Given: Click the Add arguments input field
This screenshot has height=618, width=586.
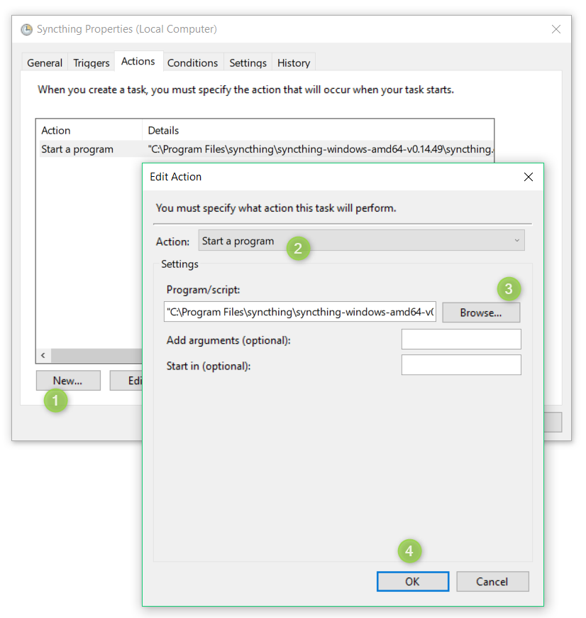Looking at the screenshot, I should pos(461,340).
